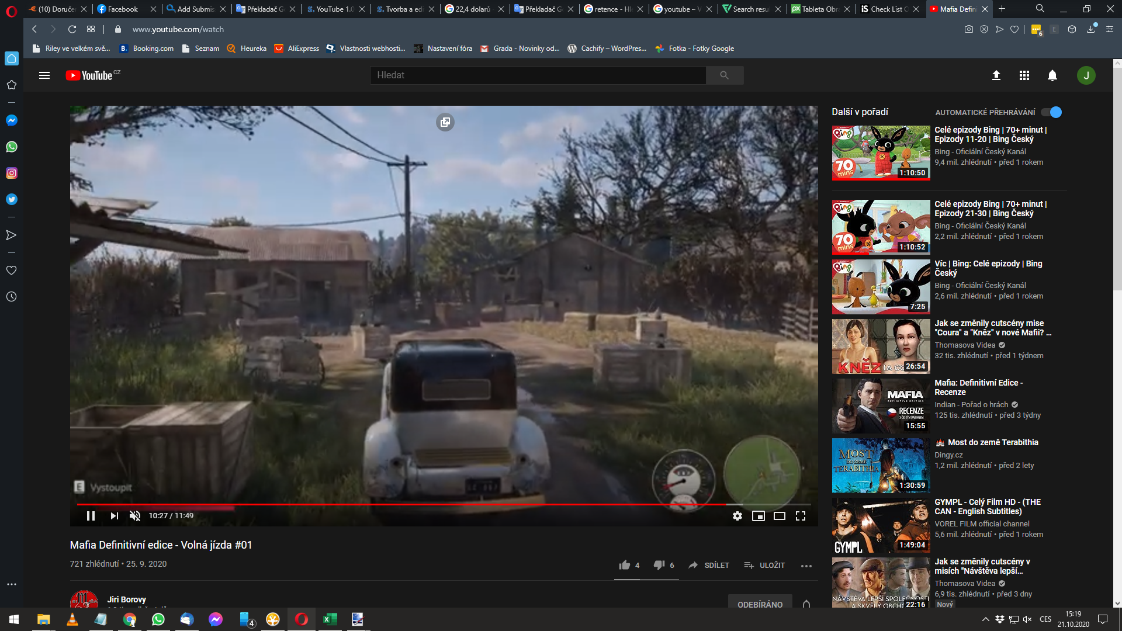Open more actions three-dot menu under video
This screenshot has width=1122, height=631.
806,566
